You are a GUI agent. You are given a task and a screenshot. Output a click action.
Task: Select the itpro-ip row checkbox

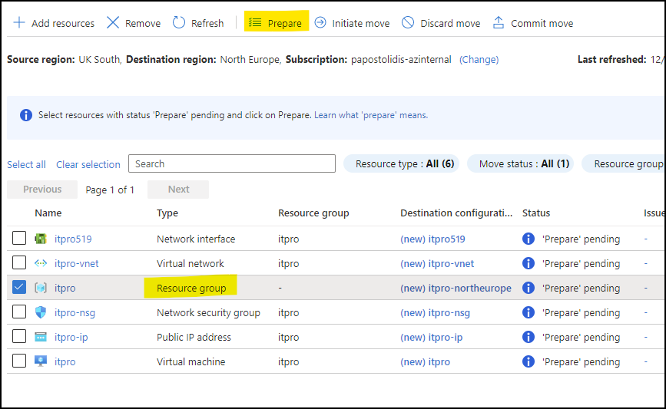point(19,337)
